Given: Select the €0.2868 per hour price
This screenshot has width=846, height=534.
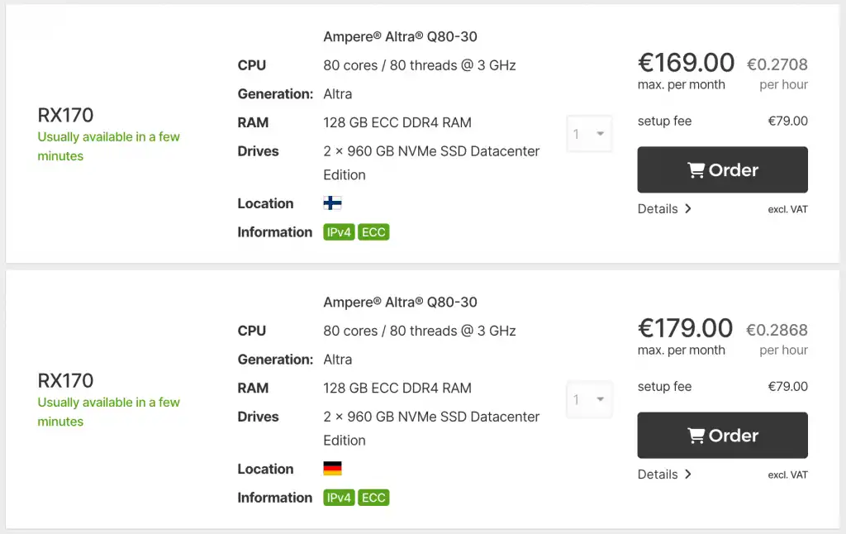Looking at the screenshot, I should (x=777, y=330).
